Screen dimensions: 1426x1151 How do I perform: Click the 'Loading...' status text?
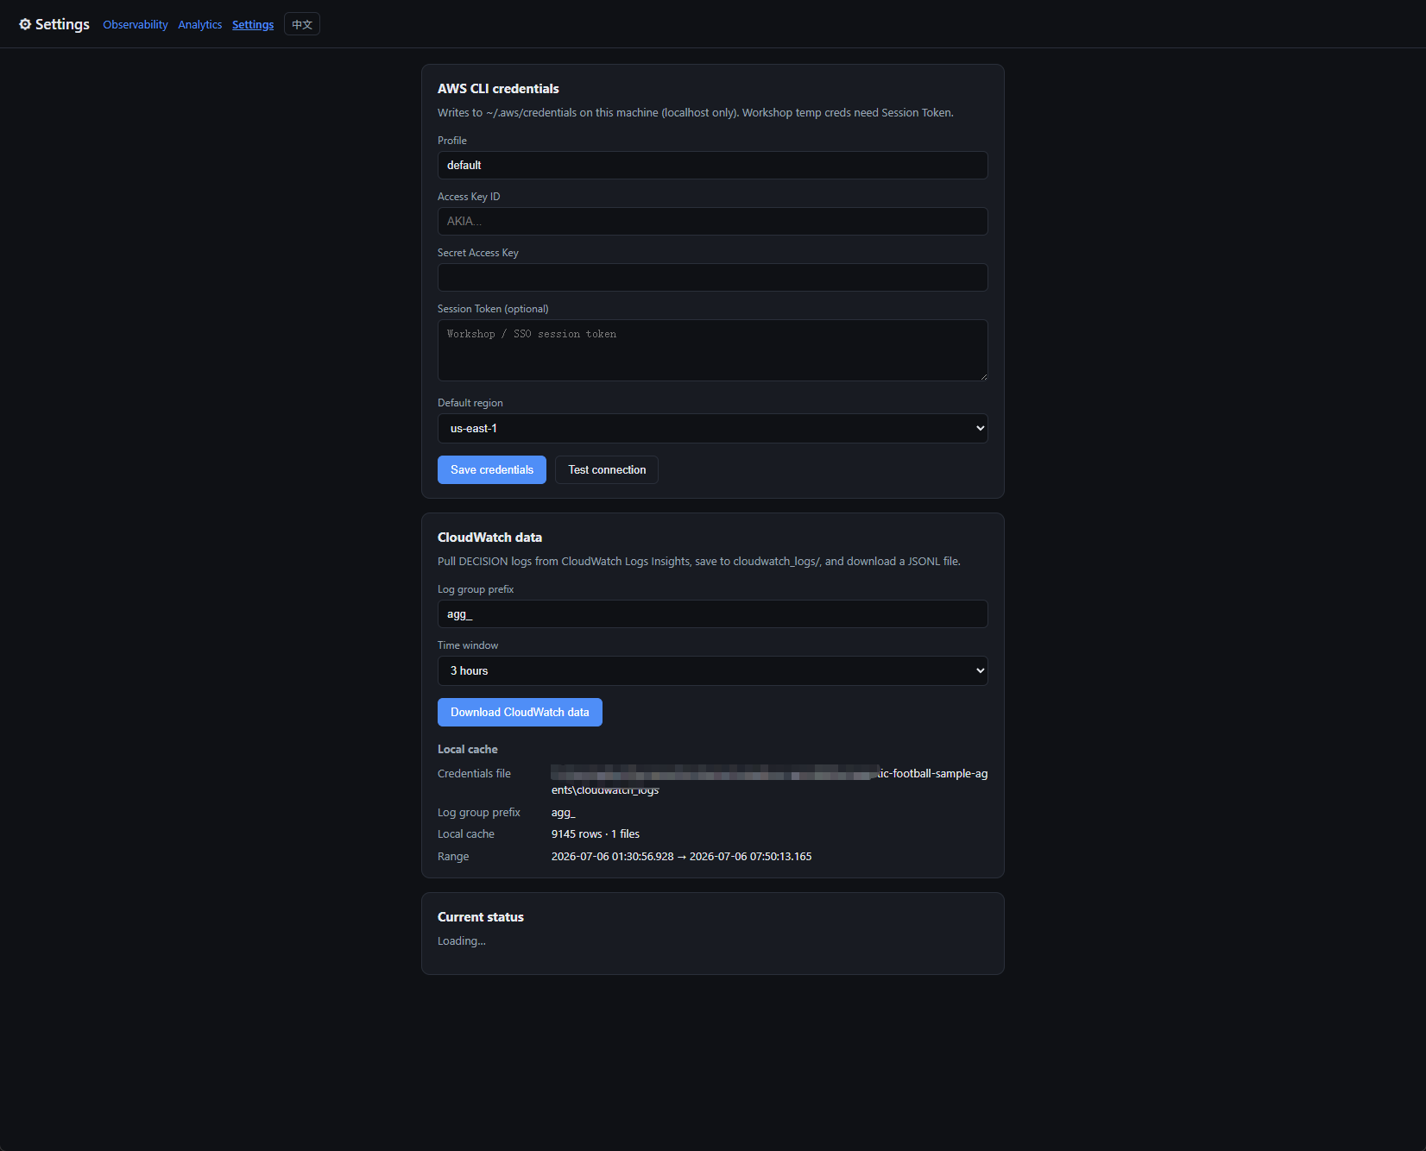tap(462, 941)
